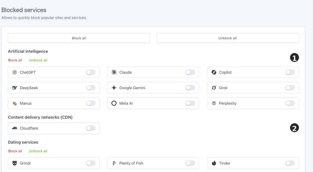Click the DeepSeek whale icon
Image resolution: width=313 pixels, height=172 pixels.
click(x=15, y=88)
